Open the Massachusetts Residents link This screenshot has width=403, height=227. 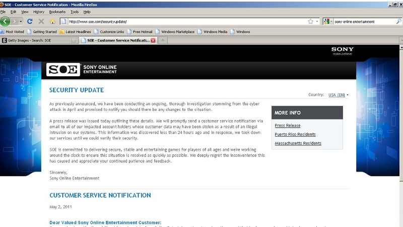(x=298, y=143)
